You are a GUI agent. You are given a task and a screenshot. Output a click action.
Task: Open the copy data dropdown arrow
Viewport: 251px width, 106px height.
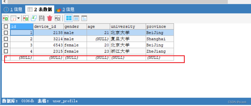[x=19, y=18]
